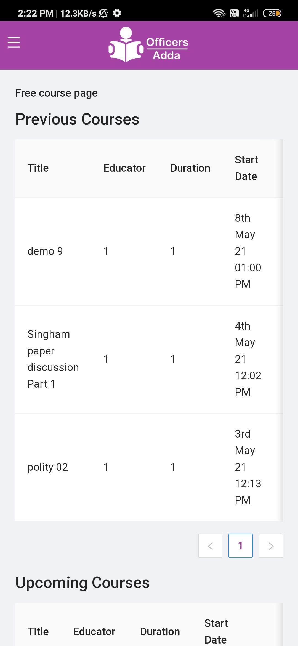Tap the Wi-Fi status icon
298x646 pixels.
(x=219, y=13)
